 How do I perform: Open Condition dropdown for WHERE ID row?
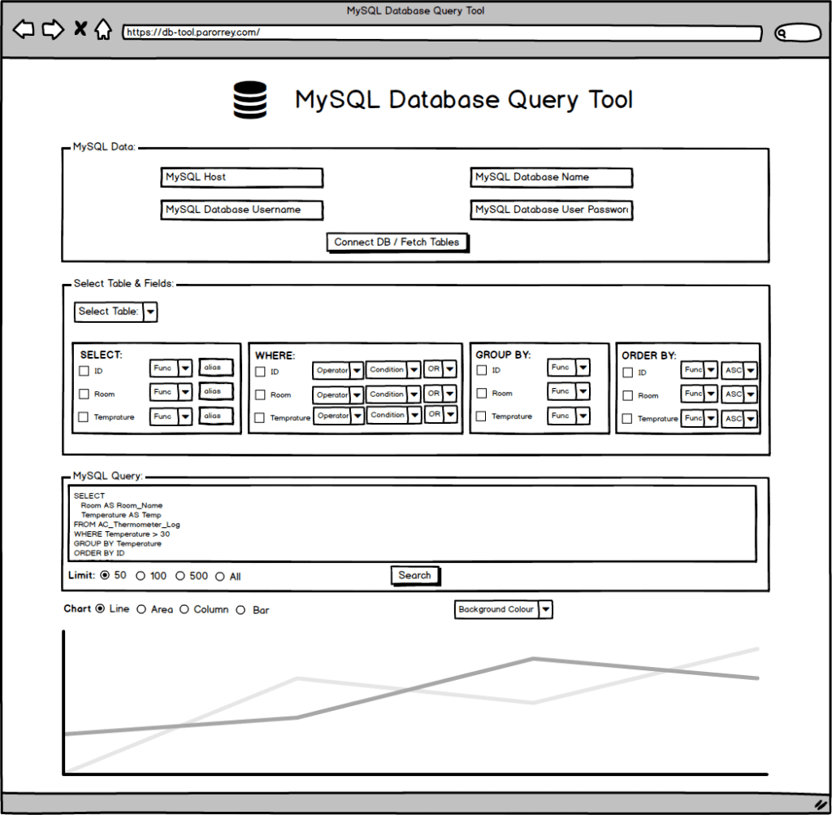[x=393, y=369]
